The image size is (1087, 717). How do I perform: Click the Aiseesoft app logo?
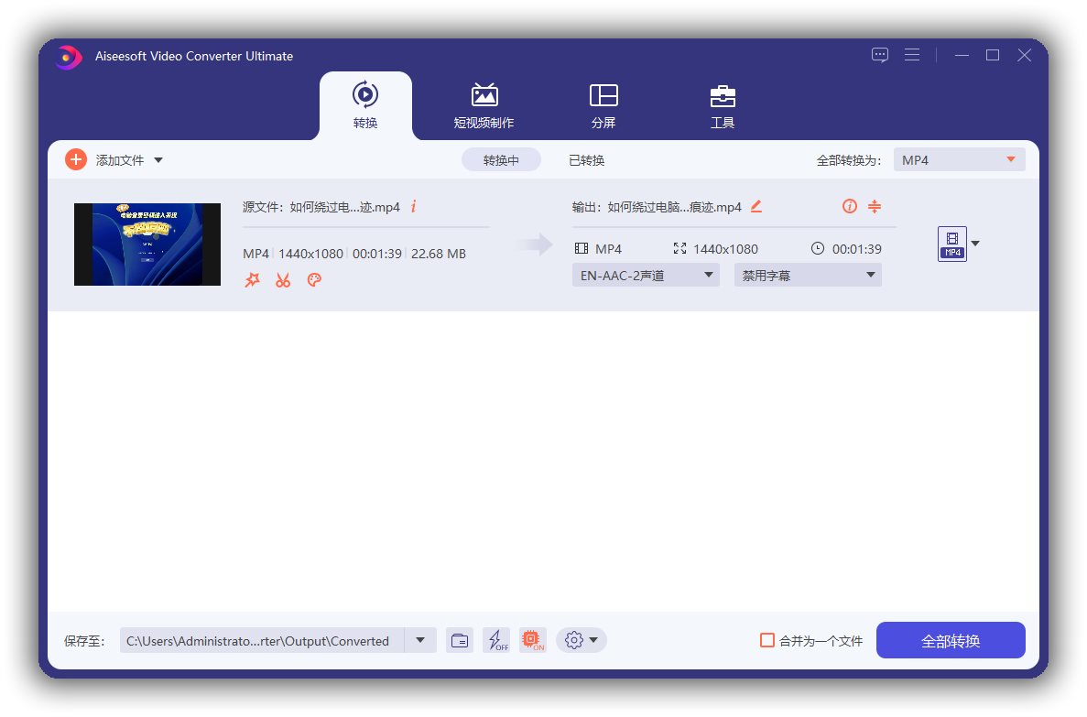click(x=68, y=57)
